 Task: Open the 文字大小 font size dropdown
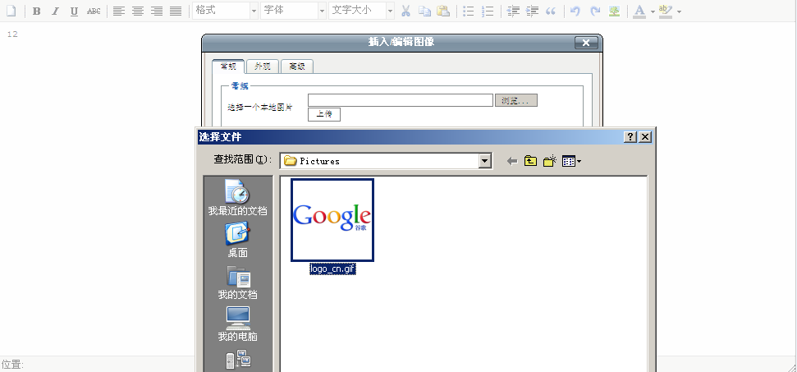pyautogui.click(x=361, y=11)
